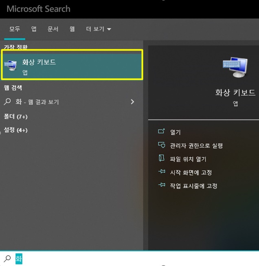The image size is (259, 266).
Task: Switch to the 앱 tab
Action: point(34,29)
